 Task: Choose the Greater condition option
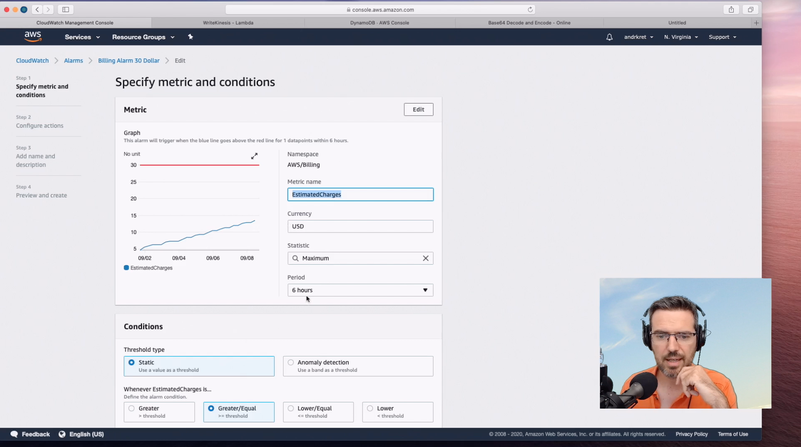click(x=159, y=412)
